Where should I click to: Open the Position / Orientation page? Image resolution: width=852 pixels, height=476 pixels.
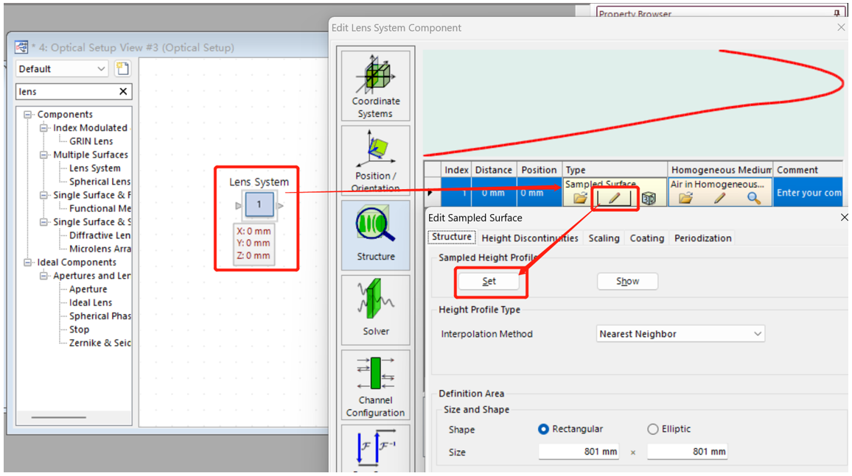coord(375,160)
